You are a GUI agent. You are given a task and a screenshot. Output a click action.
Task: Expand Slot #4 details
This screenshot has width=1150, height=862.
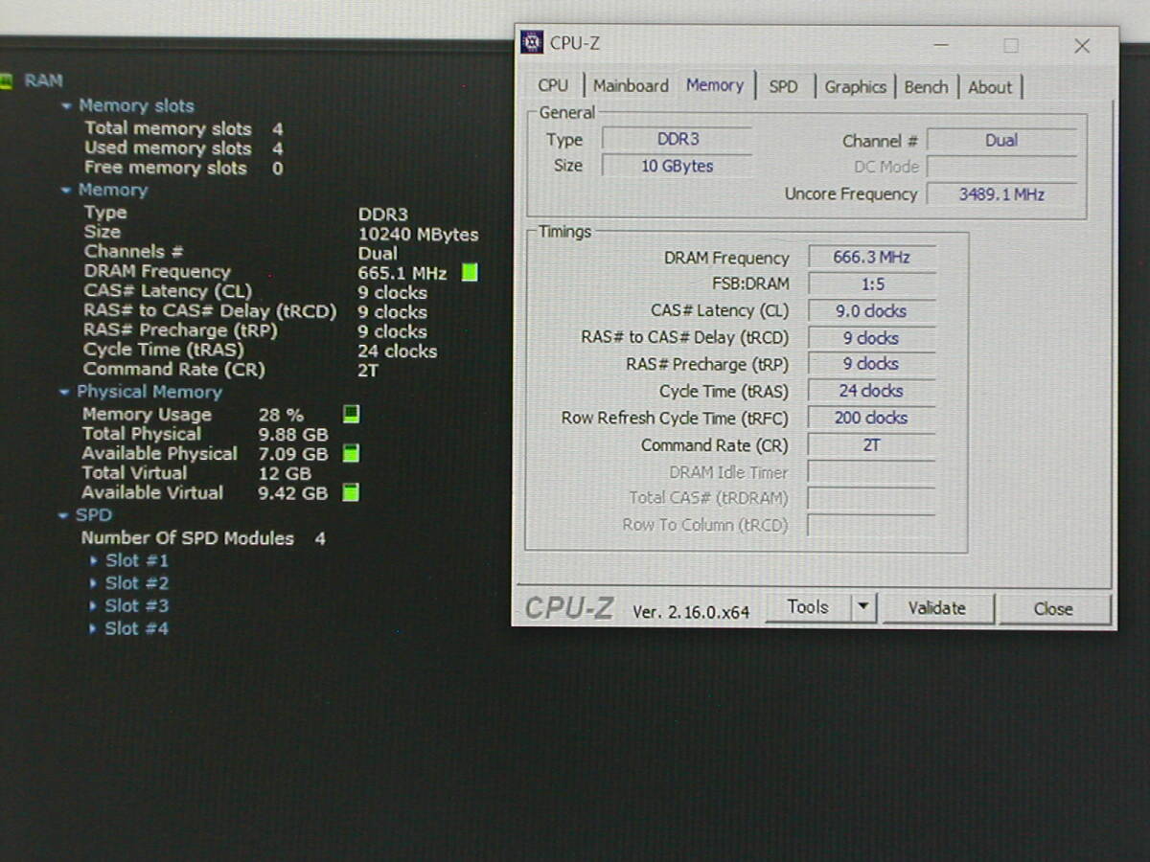tap(93, 628)
